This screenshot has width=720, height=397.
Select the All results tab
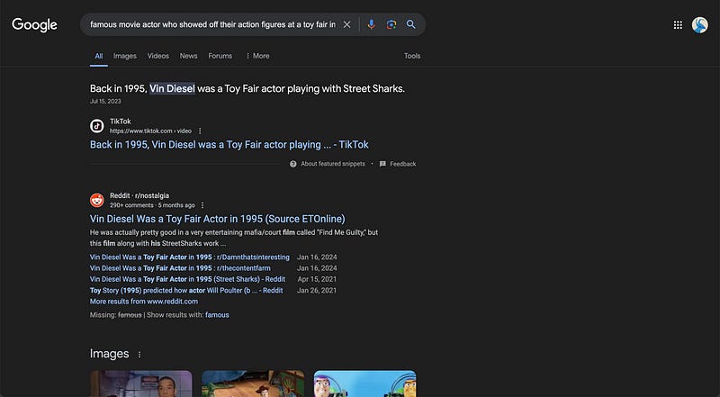99,56
